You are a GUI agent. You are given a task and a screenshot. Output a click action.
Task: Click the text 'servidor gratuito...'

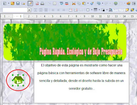[82, 88]
